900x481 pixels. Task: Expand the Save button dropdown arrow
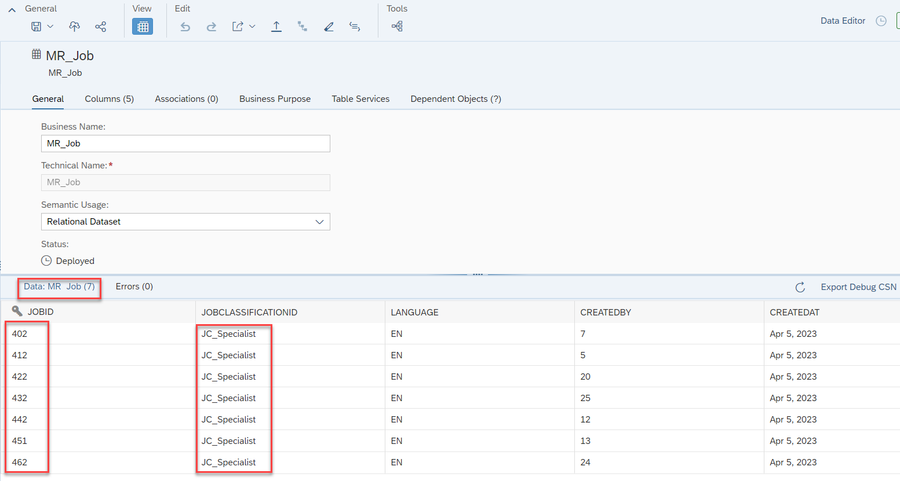49,26
